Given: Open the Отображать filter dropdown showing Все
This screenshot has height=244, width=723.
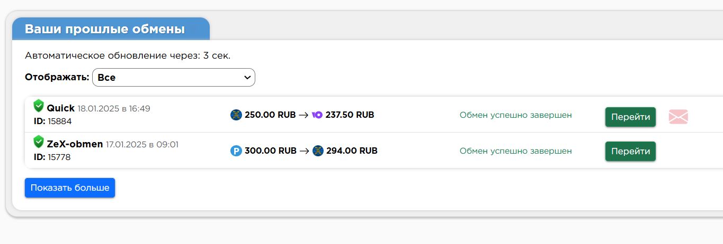Looking at the screenshot, I should [x=174, y=78].
